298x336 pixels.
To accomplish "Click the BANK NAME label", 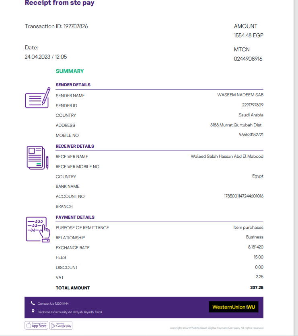I will (68, 186).
